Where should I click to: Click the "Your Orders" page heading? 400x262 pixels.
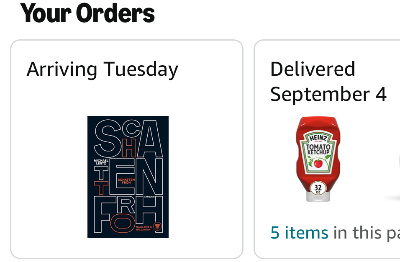point(87,13)
